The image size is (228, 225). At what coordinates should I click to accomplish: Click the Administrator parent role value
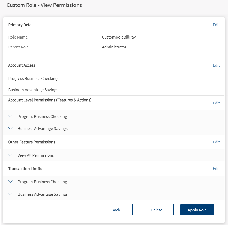point(114,47)
